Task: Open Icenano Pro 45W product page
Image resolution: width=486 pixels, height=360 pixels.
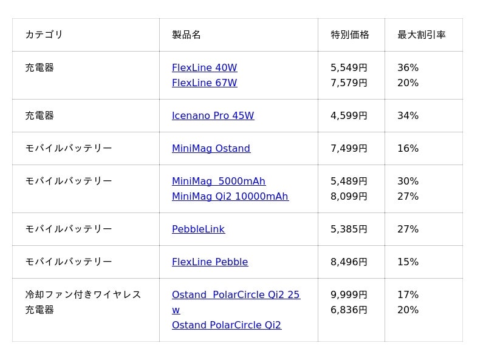Action: tap(213, 116)
